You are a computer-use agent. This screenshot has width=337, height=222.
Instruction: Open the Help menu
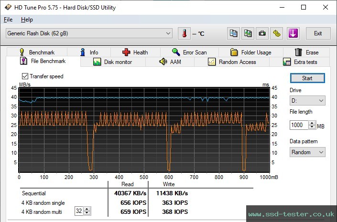[x=27, y=20]
